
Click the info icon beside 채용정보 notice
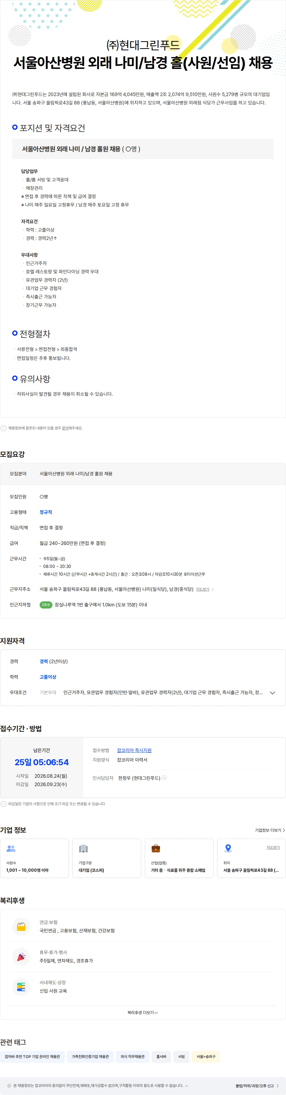point(3,428)
